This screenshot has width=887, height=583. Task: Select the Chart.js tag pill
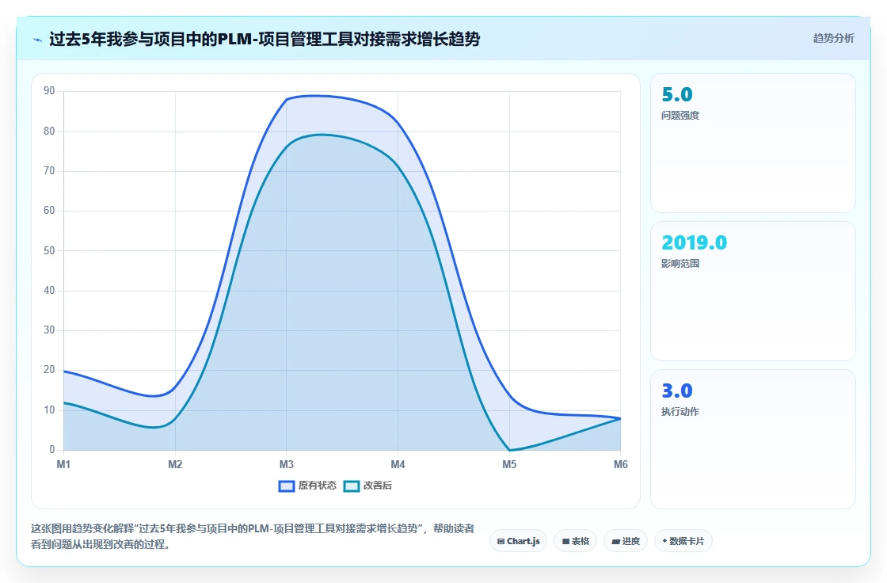pos(518,541)
